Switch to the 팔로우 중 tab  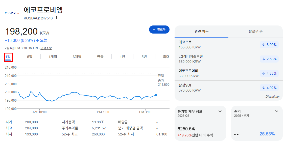[x=255, y=32]
